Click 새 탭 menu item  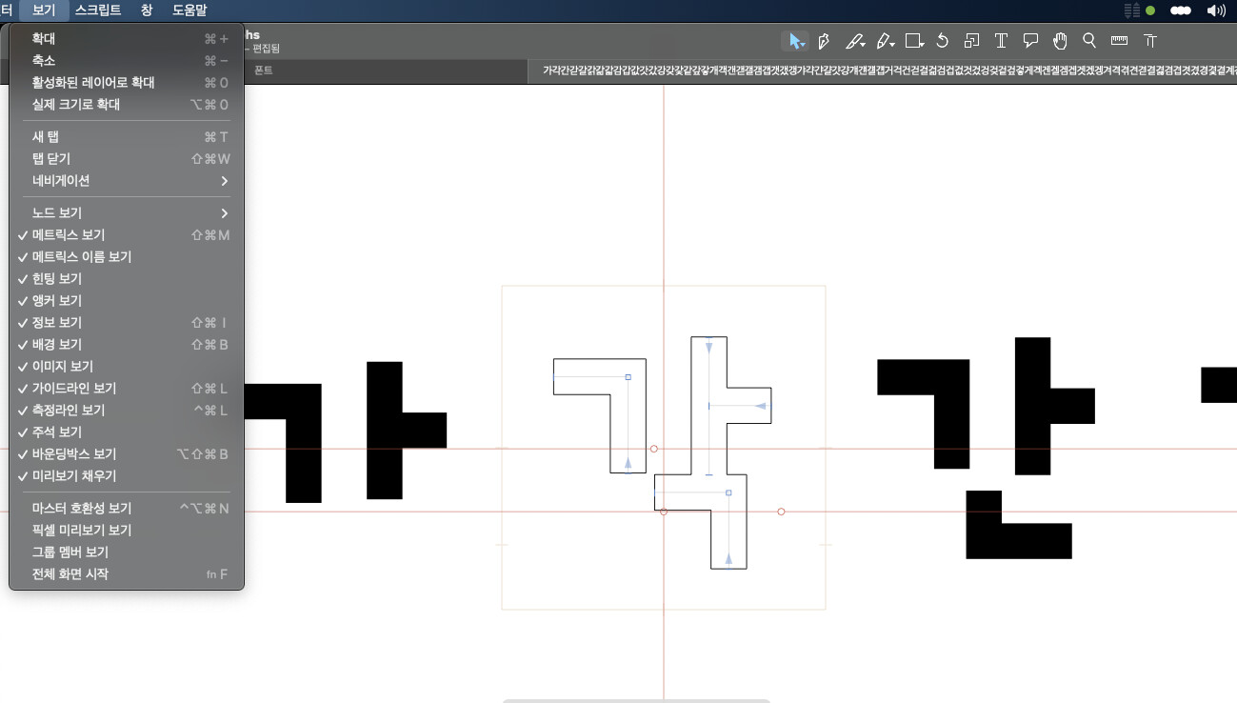click(x=46, y=137)
